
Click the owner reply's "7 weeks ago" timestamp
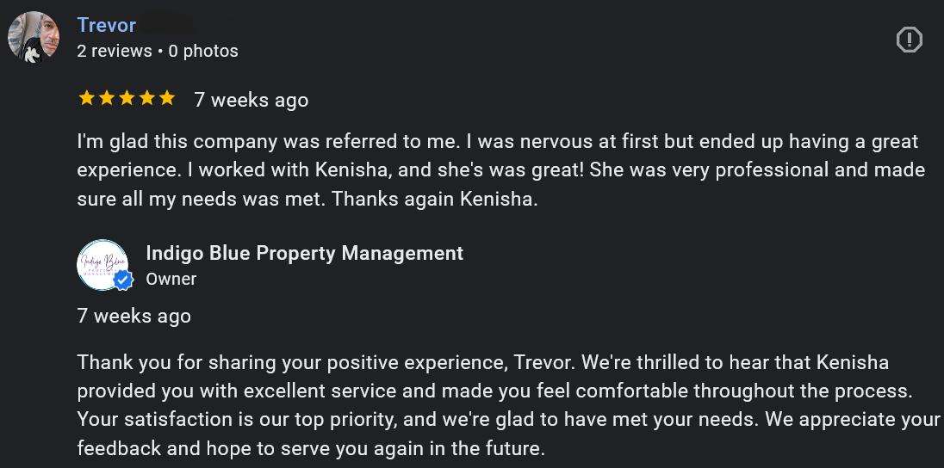pos(134,316)
